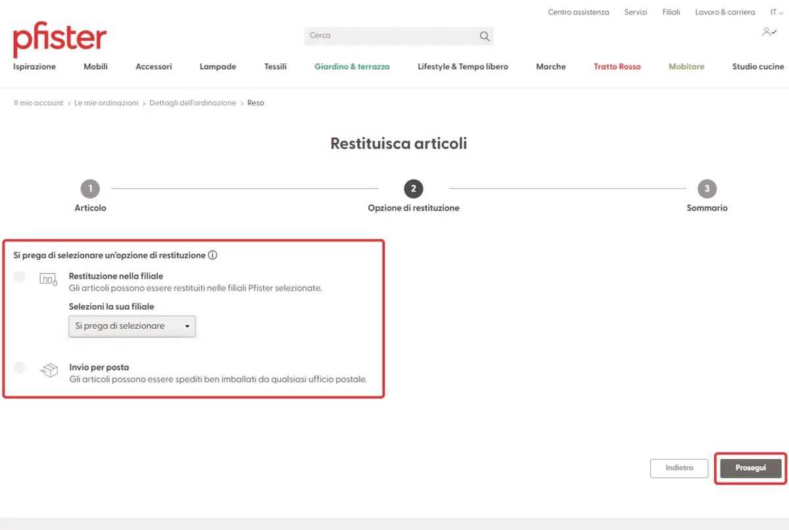The height and width of the screenshot is (530, 789).
Task: Select Invio per posta radio button
Action: click(20, 368)
